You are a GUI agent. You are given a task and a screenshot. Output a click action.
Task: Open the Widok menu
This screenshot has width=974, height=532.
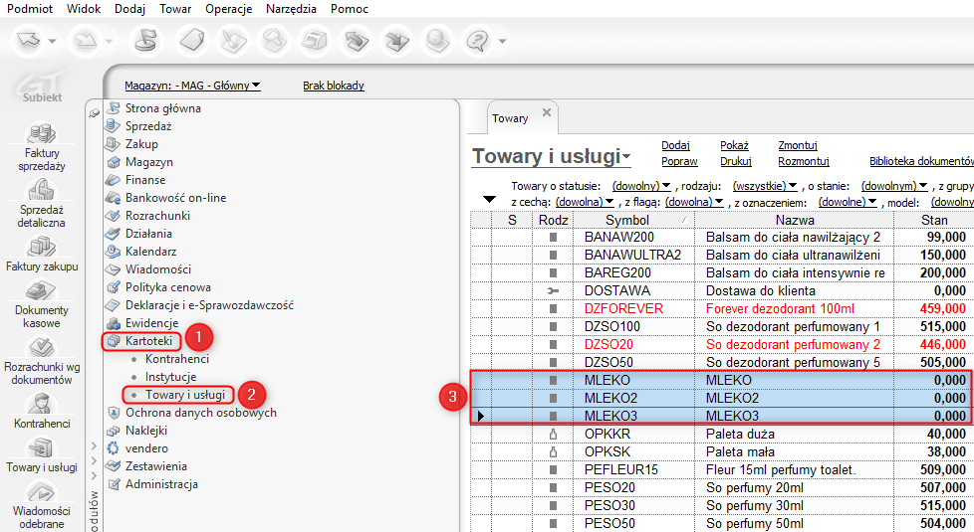point(84,9)
